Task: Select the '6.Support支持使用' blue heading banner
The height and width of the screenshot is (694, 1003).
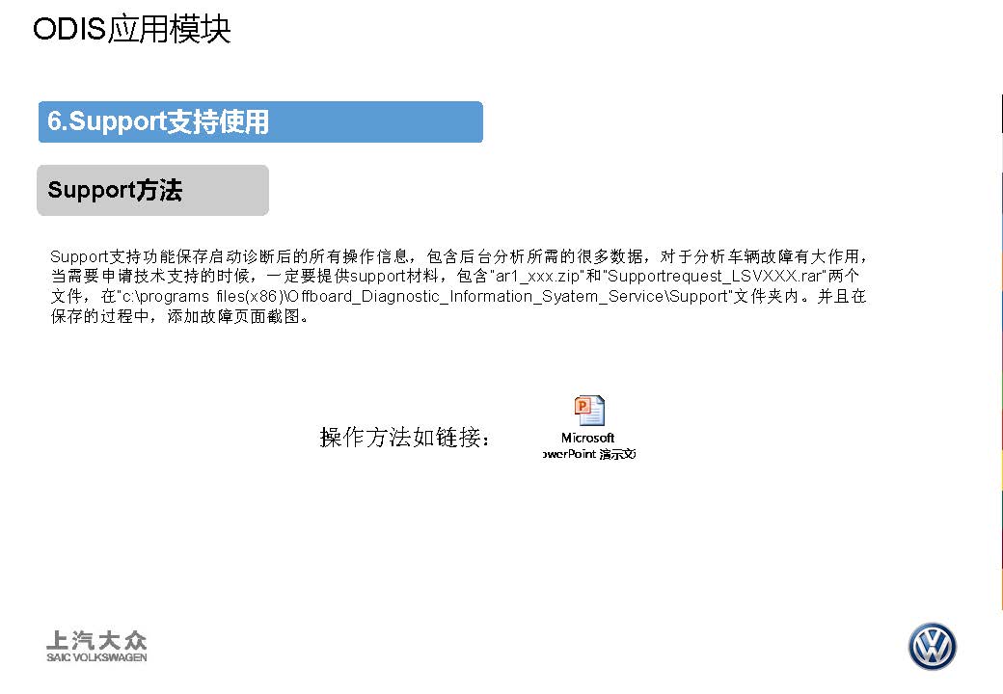Action: pos(260,121)
